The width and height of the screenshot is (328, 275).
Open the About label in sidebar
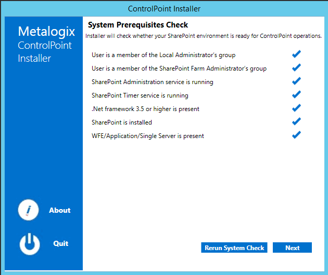click(60, 210)
